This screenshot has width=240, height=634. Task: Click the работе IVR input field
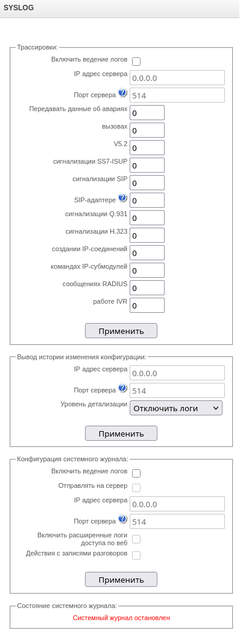point(147,306)
